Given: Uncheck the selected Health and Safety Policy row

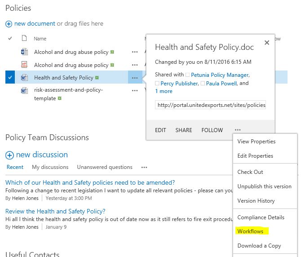Looking at the screenshot, I should (10, 78).
